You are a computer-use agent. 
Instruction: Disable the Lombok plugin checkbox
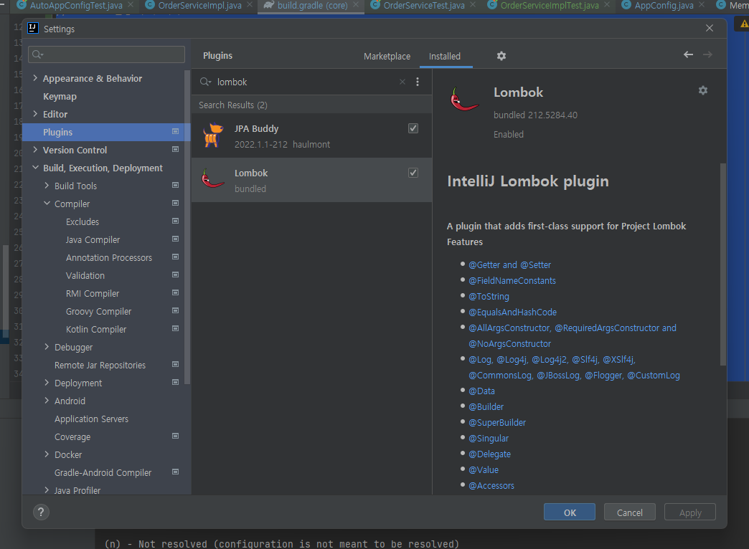pyautogui.click(x=413, y=172)
